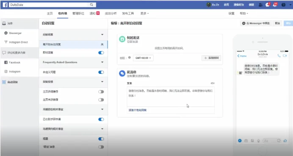
Task: Open the More menu tab (更多)
Action: click(144, 14)
